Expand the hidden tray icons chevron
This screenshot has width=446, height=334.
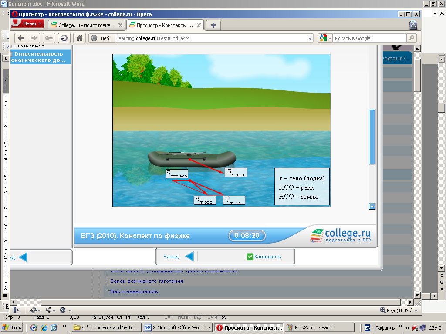[408, 328]
